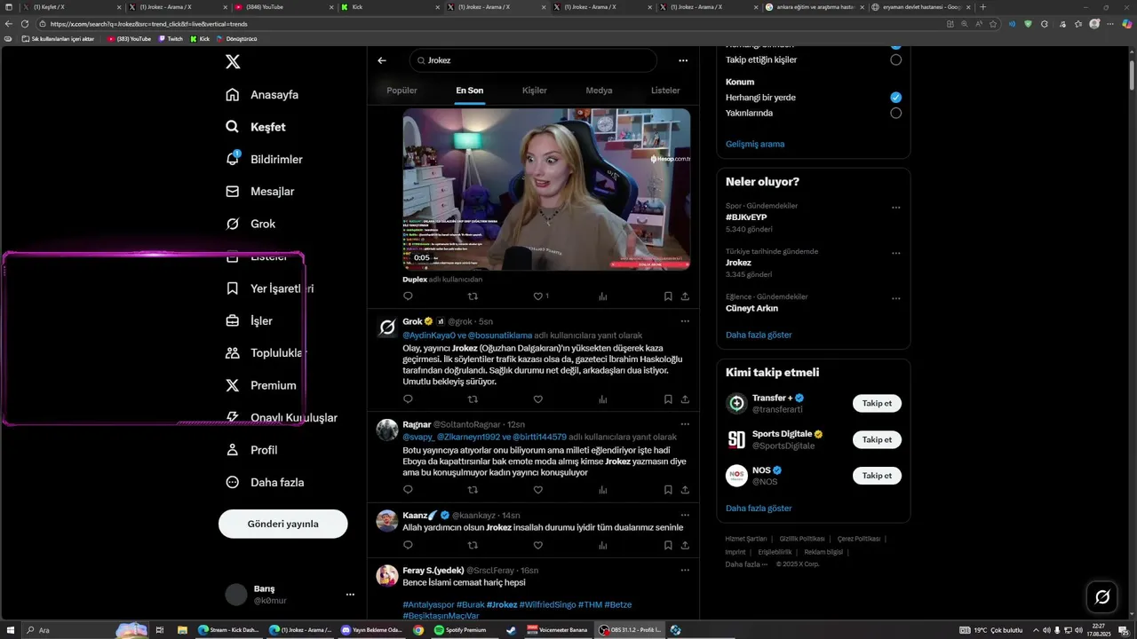Open options for Cüneyt Arkın trend
1137x639 pixels.
[895, 298]
